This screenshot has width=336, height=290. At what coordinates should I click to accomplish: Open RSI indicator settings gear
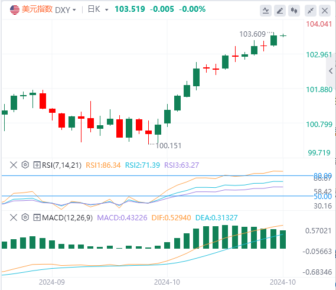25,165
